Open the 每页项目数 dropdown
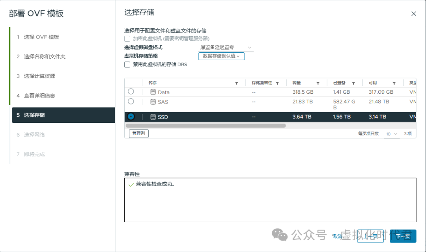 click(392, 134)
